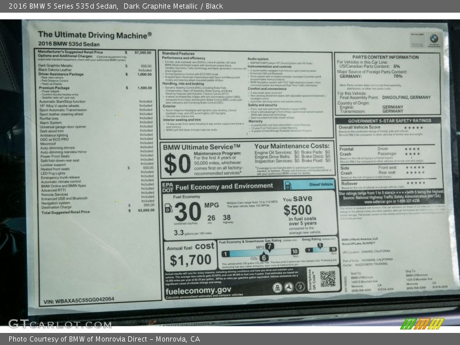The height and width of the screenshot is (345, 460).
Task: Click the Parts Content Information heading
Action: pyautogui.click(x=385, y=57)
